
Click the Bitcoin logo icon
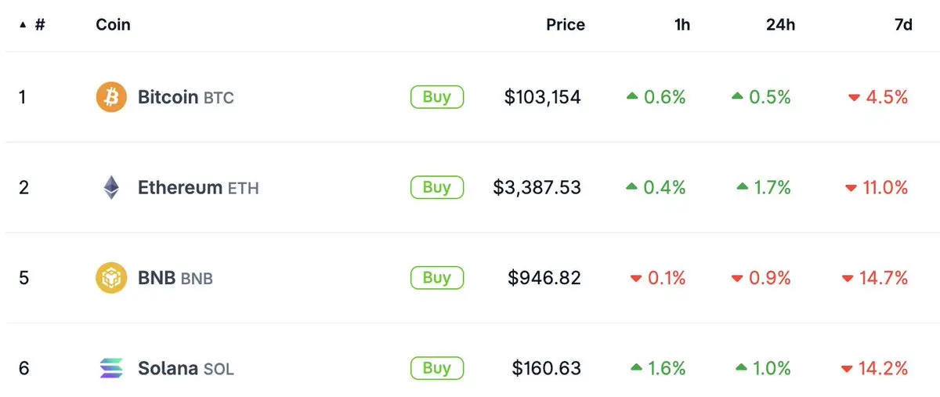point(110,98)
